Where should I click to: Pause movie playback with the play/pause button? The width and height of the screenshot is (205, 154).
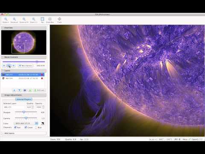(9, 65)
